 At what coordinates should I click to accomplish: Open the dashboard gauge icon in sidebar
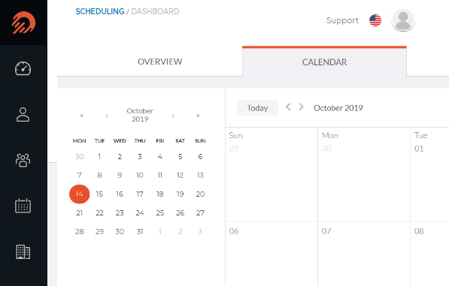tap(23, 68)
